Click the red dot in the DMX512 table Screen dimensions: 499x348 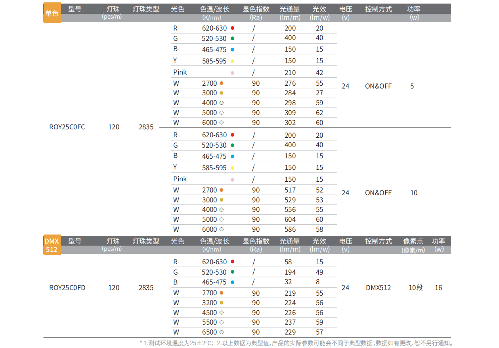(x=232, y=262)
